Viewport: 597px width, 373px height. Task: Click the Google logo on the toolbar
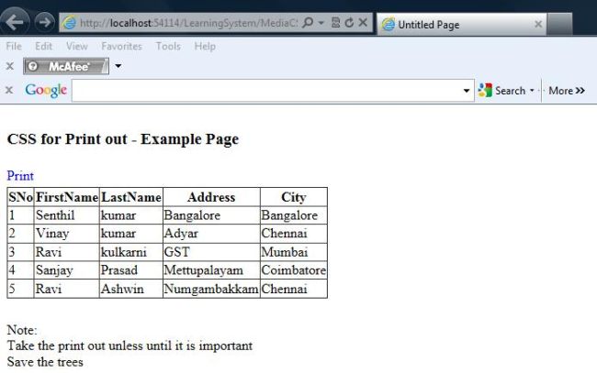coord(46,91)
